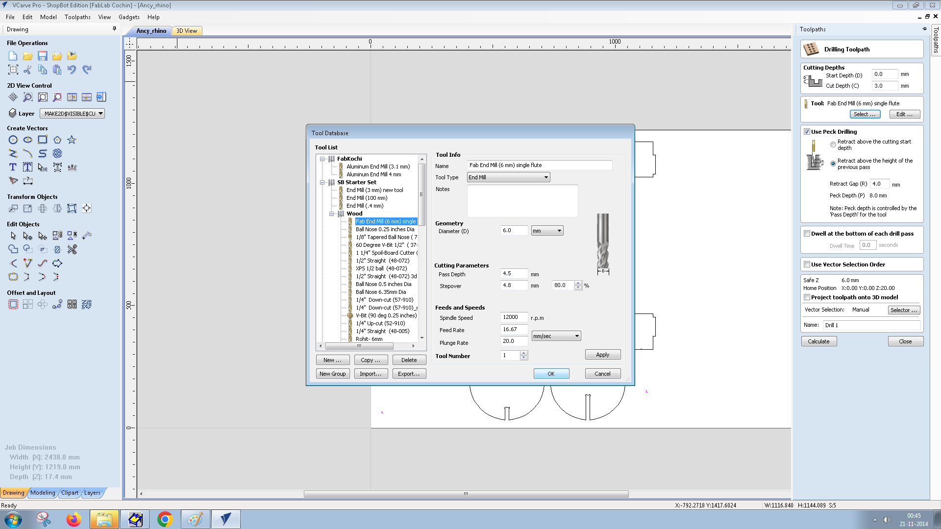Viewport: 941px width, 529px height.
Task: Click the Apply button
Action: 603,355
